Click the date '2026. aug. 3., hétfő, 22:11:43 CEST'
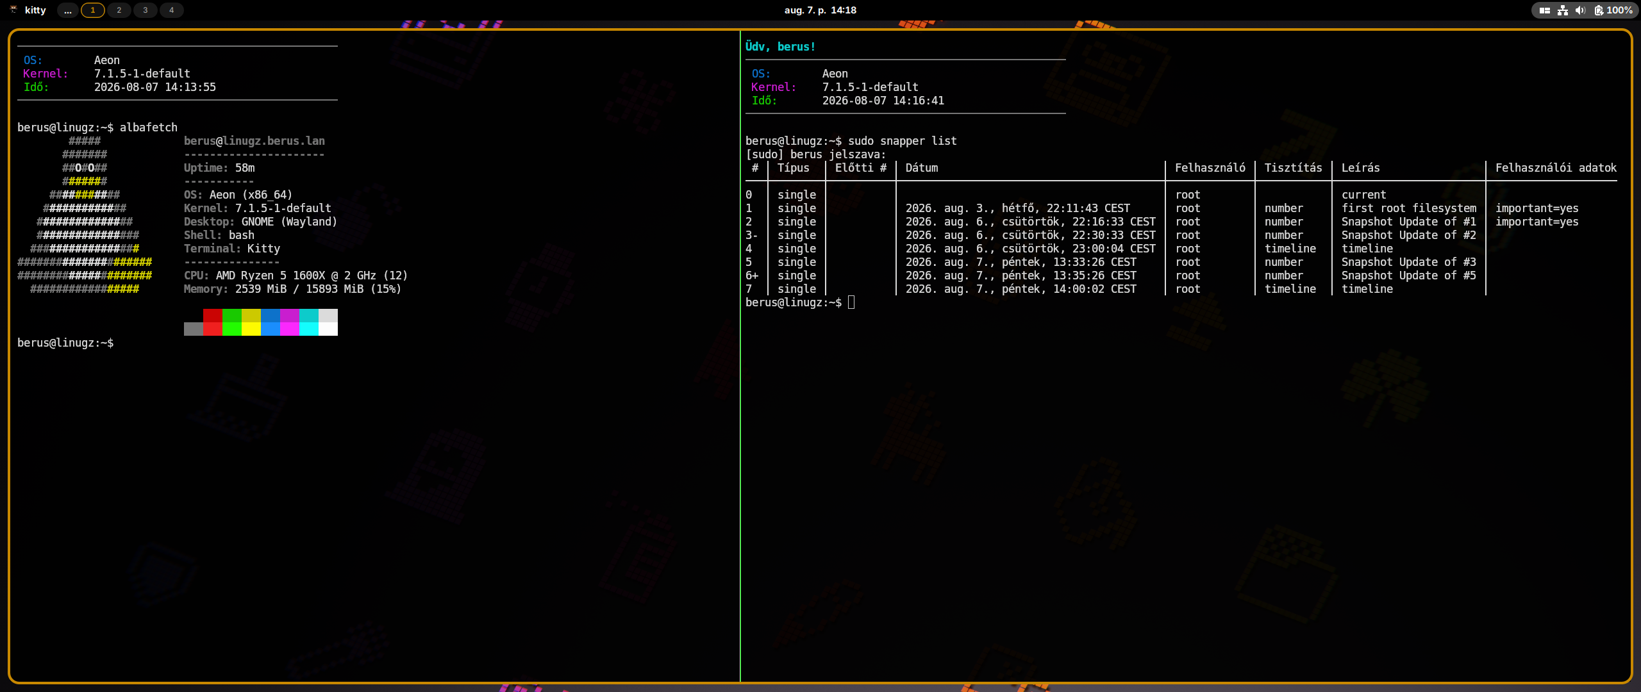This screenshot has width=1641, height=692. tap(1018, 208)
